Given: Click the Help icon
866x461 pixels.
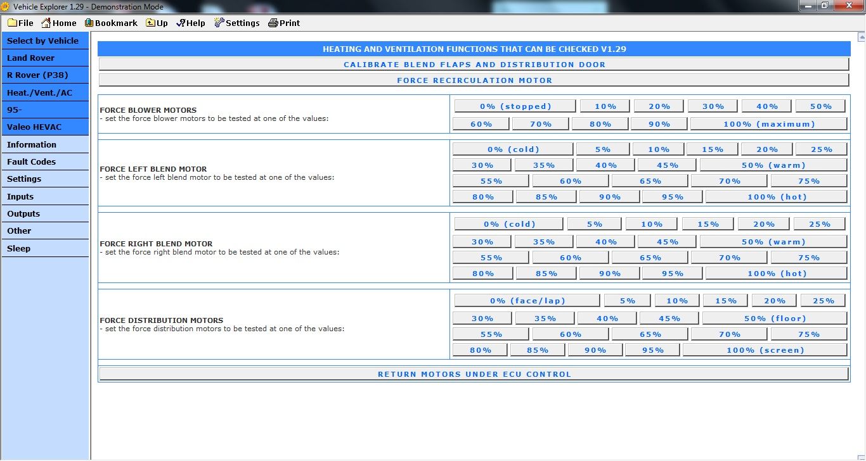Looking at the screenshot, I should click(181, 23).
